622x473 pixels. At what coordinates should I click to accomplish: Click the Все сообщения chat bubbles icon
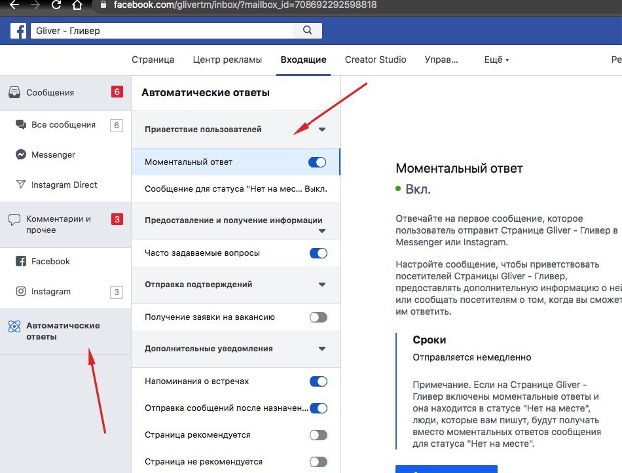coord(21,124)
